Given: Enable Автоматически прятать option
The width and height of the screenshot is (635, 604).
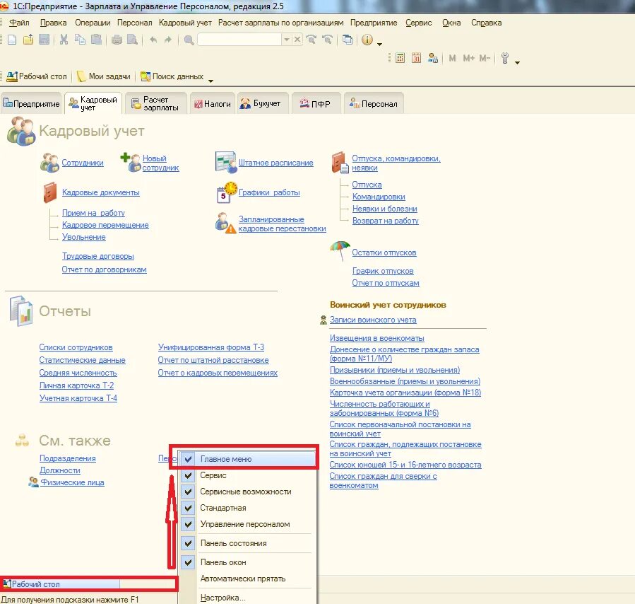Looking at the screenshot, I should tap(242, 579).
